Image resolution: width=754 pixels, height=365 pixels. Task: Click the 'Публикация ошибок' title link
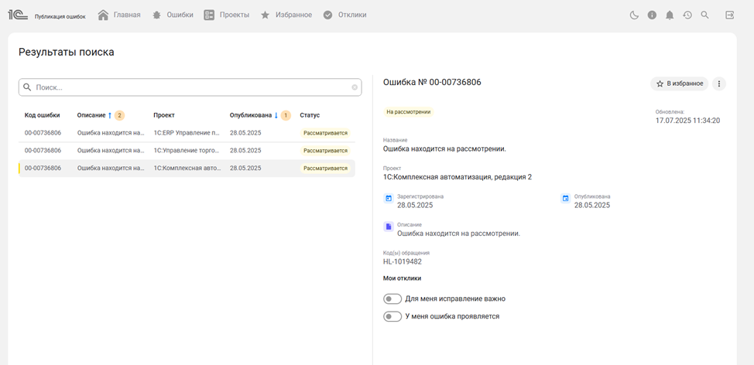(x=60, y=16)
